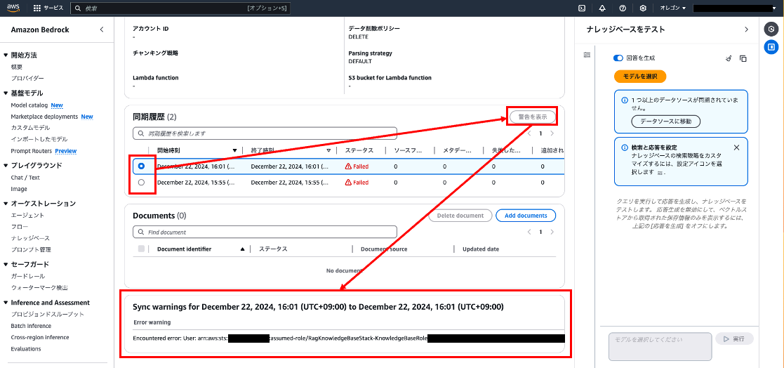Collapse the Amazon Bedrock sidebar
The width and height of the screenshot is (784, 368).
tap(102, 29)
